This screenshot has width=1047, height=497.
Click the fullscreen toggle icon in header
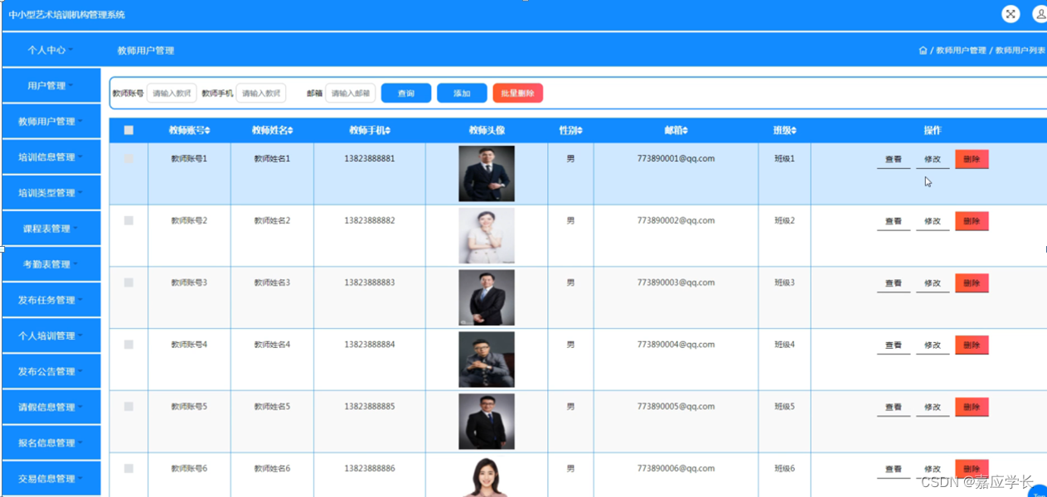click(x=1011, y=14)
